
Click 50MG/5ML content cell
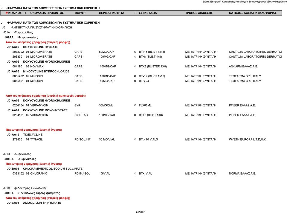click(x=106, y=105)
